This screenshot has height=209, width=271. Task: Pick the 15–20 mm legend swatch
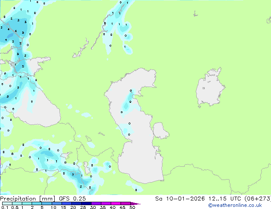pyautogui.click(x=66, y=203)
